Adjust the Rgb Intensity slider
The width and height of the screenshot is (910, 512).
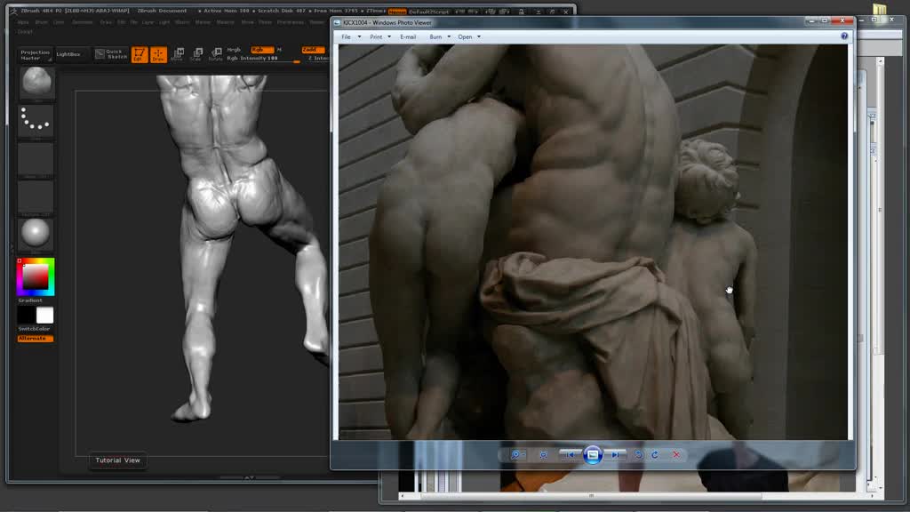(262, 59)
